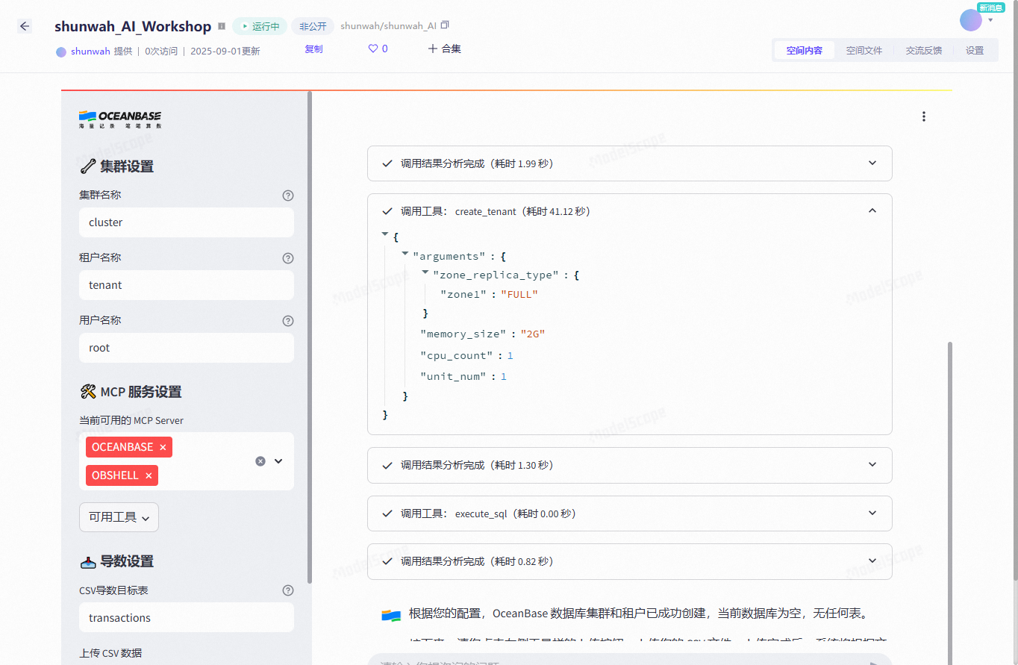Screen dimensions: 1018x665
Task: Open the 新消息 notification badge
Action: (990, 7)
